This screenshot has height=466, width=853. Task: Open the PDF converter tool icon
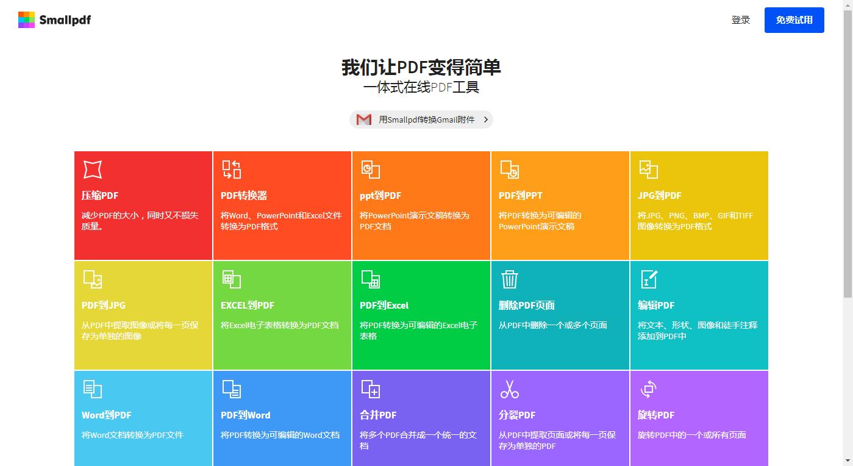coord(231,169)
